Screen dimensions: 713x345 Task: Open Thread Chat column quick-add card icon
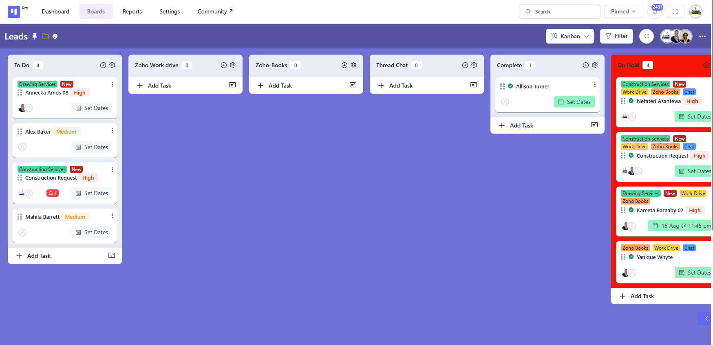474,85
